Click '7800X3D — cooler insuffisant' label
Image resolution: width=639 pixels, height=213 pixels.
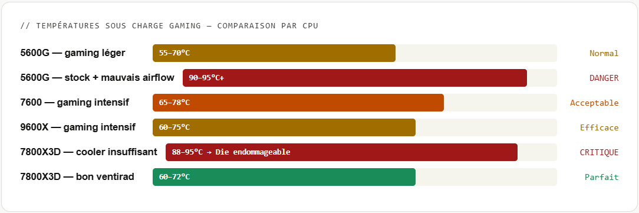(88, 152)
